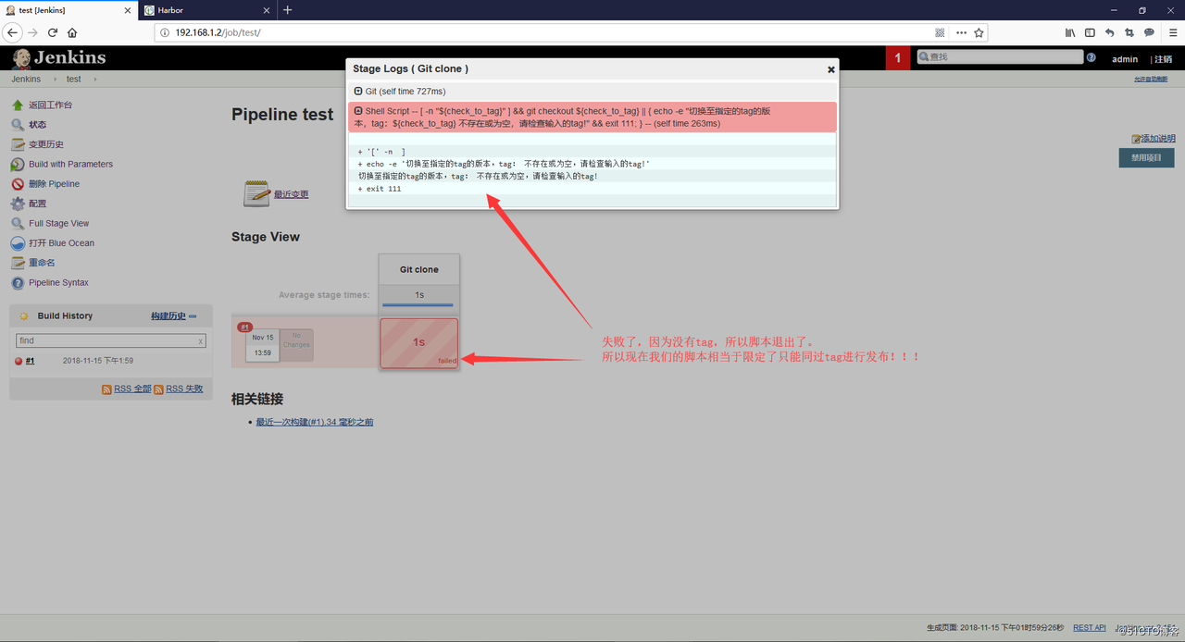Close the Harbor tab
The image size is (1185, 642).
[267, 10]
